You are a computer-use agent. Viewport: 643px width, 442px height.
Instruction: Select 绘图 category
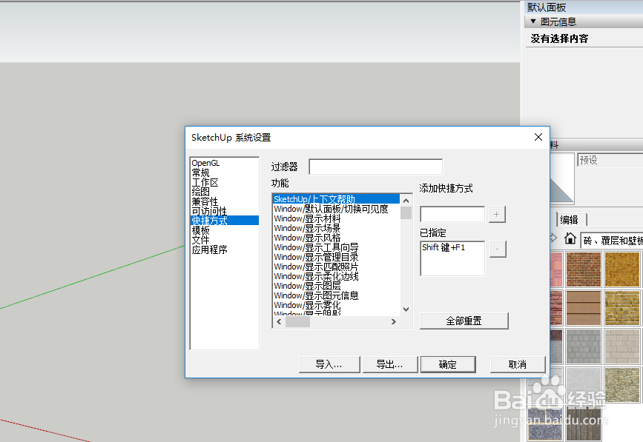200,192
